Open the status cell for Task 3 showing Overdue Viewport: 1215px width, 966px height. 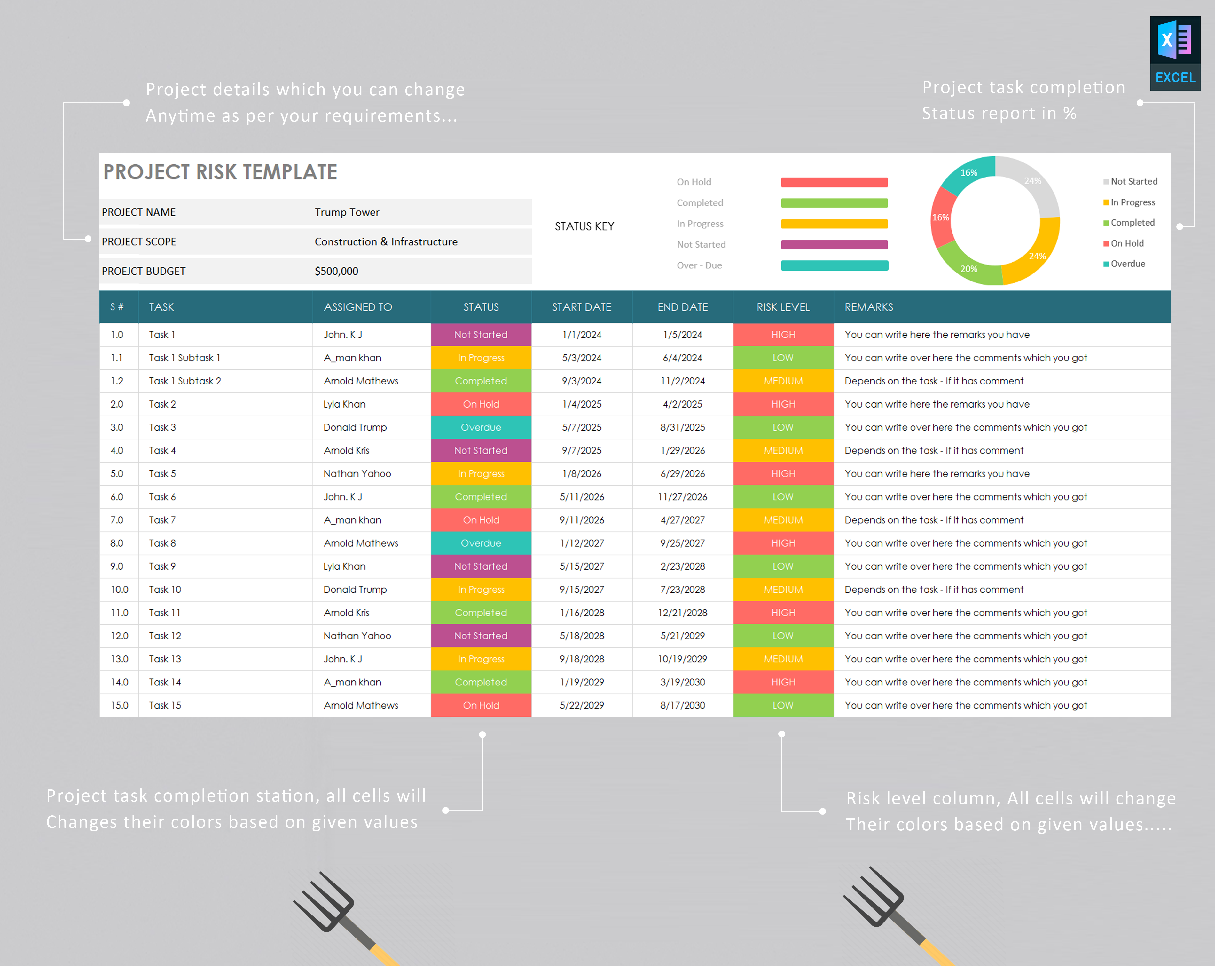point(481,427)
